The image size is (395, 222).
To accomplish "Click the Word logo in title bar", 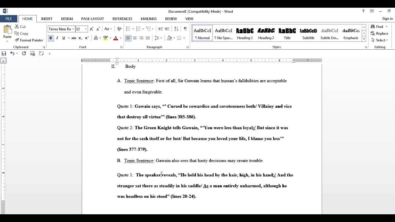I will [5, 11].
